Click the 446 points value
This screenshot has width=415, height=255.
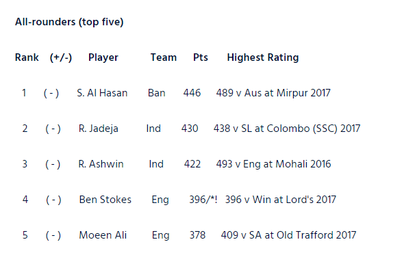(x=192, y=93)
